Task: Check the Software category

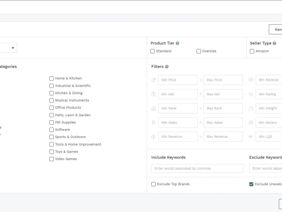Action: [51, 130]
